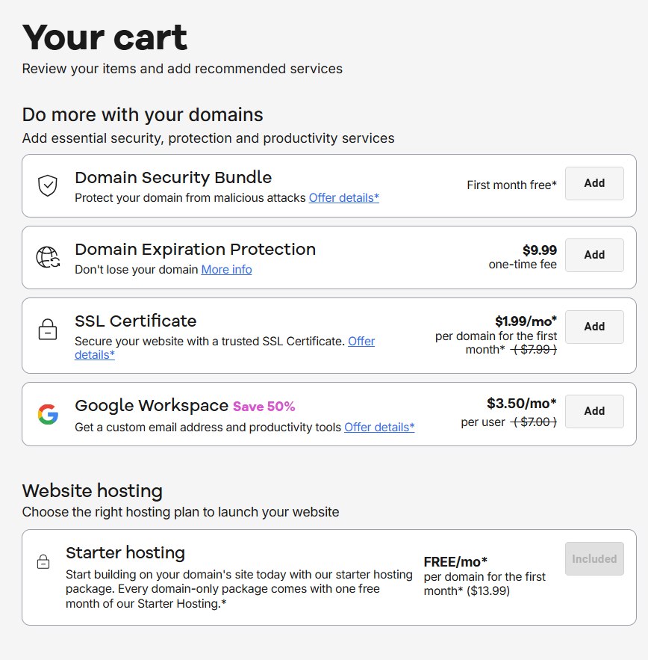Add Domain Expiration Protection
The image size is (648, 660).
pos(594,255)
